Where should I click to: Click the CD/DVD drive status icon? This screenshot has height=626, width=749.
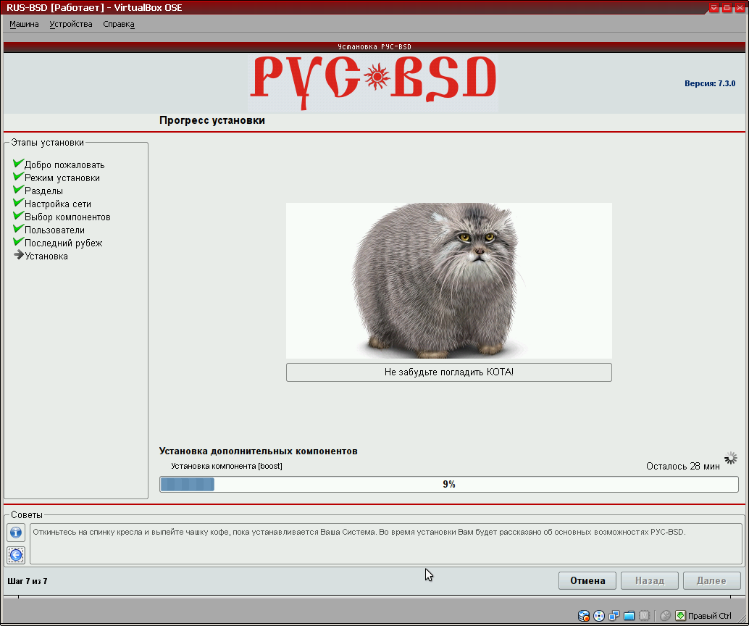(598, 615)
